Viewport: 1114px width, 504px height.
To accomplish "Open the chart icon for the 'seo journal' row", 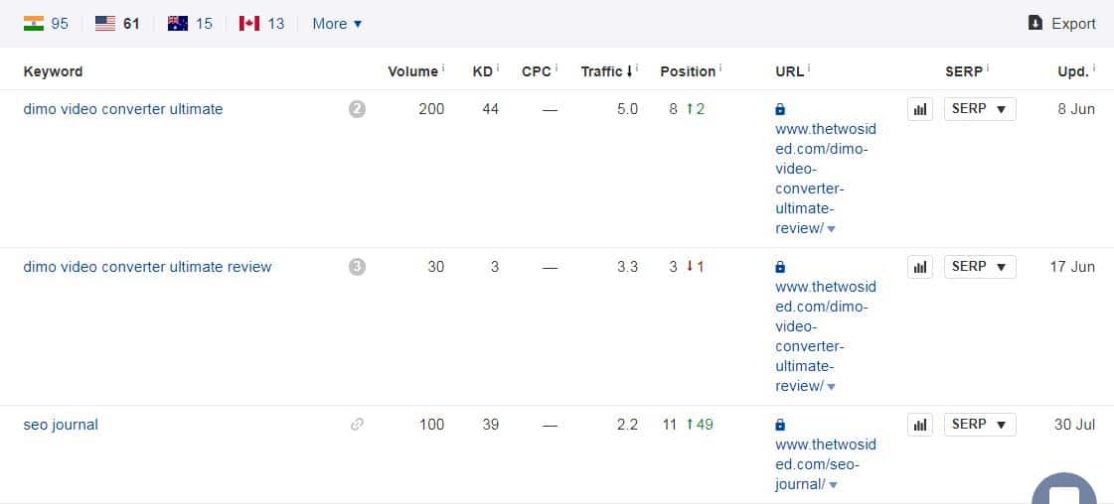I will (920, 425).
